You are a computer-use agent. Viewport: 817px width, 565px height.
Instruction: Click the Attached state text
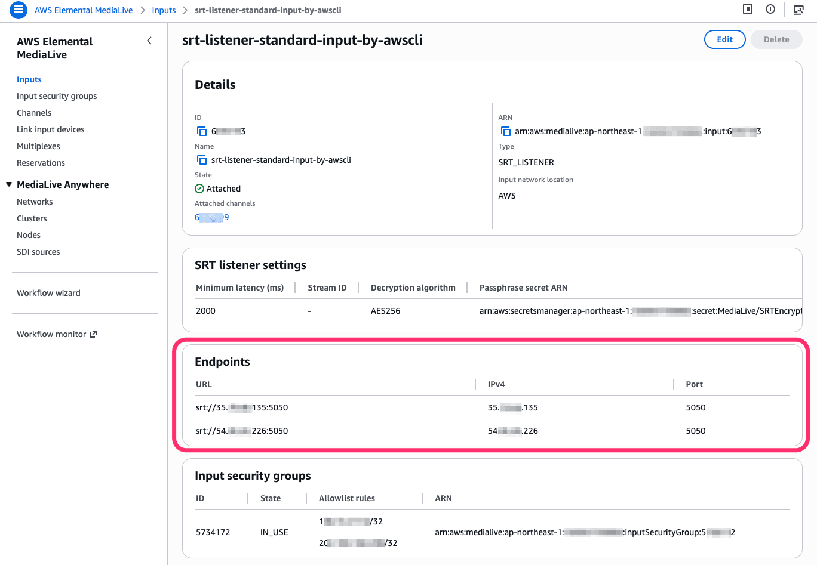click(223, 189)
